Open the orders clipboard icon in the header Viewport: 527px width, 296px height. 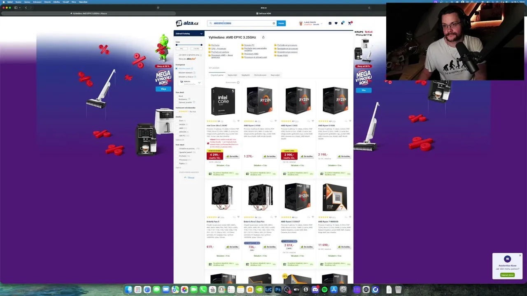point(330,23)
